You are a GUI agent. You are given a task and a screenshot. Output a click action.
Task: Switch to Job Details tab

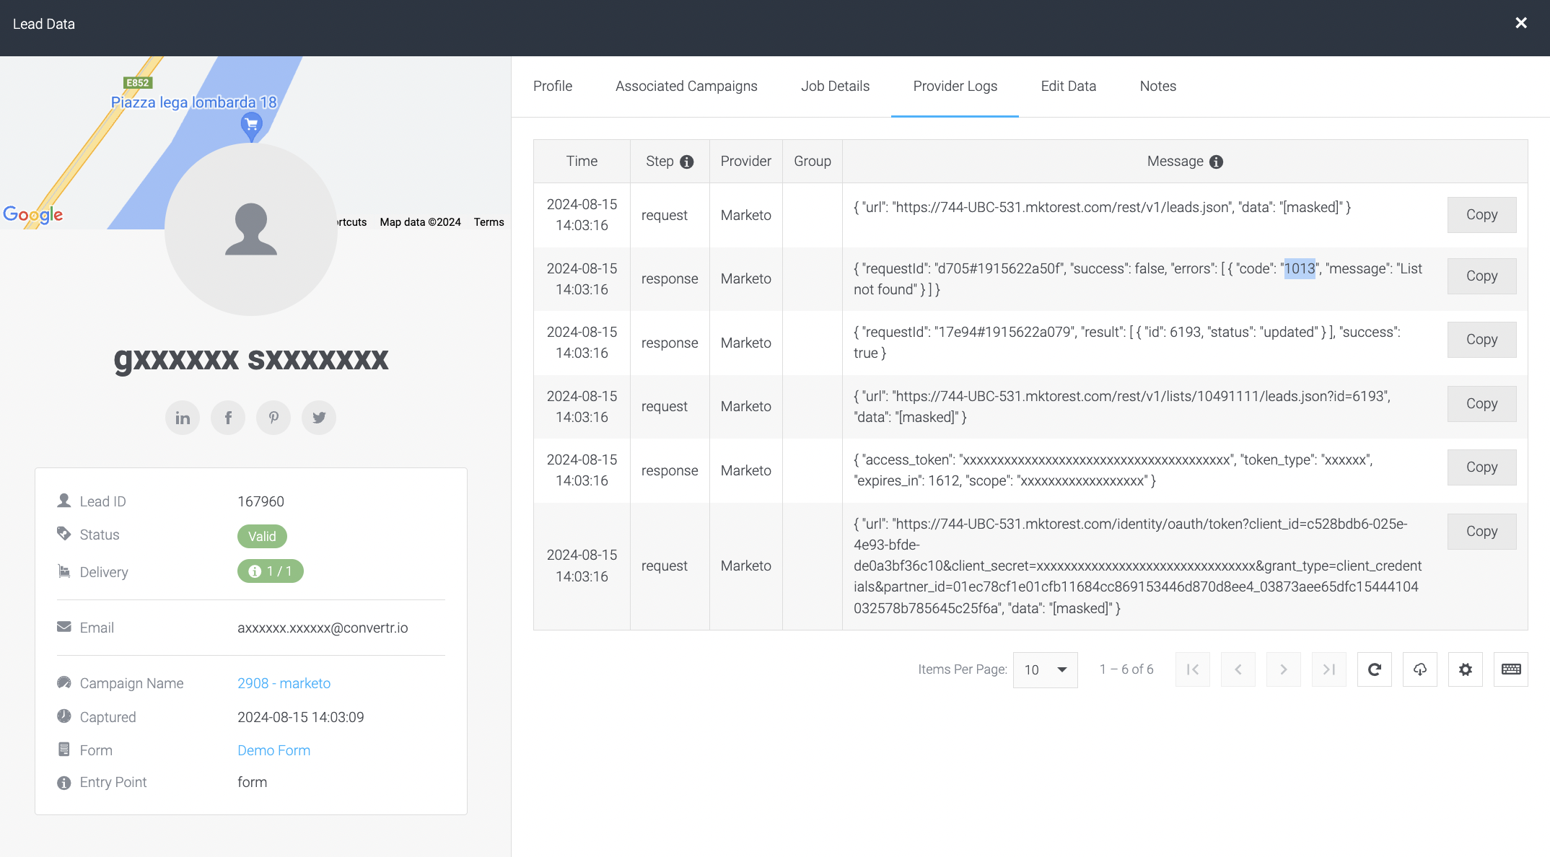tap(835, 86)
